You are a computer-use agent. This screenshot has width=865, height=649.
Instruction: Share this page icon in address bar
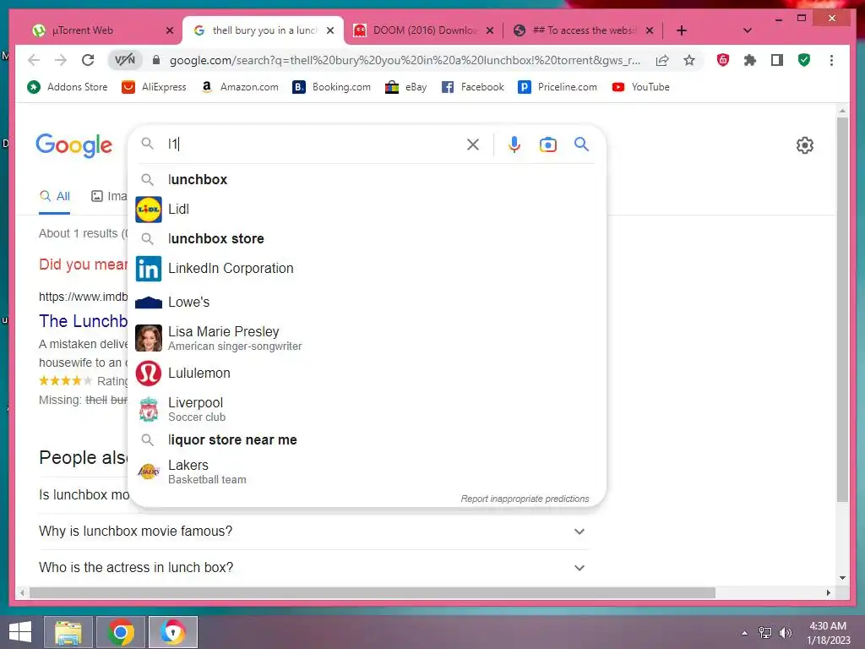click(x=662, y=60)
